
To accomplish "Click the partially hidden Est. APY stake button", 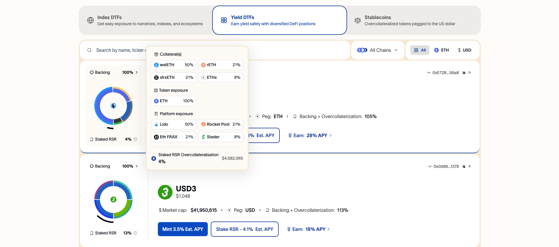I will pos(264,135).
